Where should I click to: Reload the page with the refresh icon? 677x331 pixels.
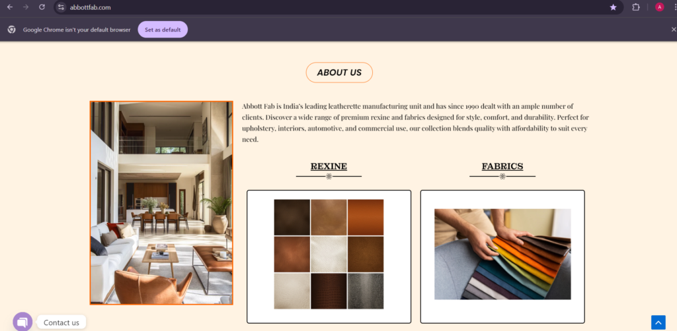coord(42,7)
